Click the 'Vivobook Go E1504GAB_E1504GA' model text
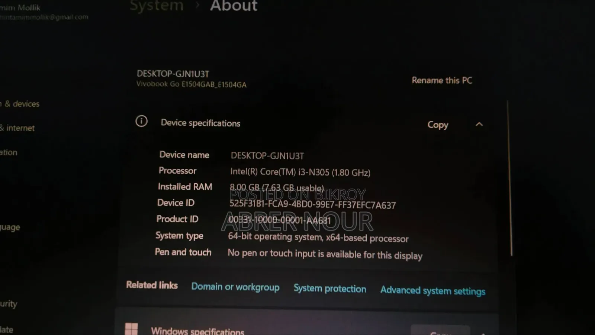The width and height of the screenshot is (595, 335). [x=191, y=84]
